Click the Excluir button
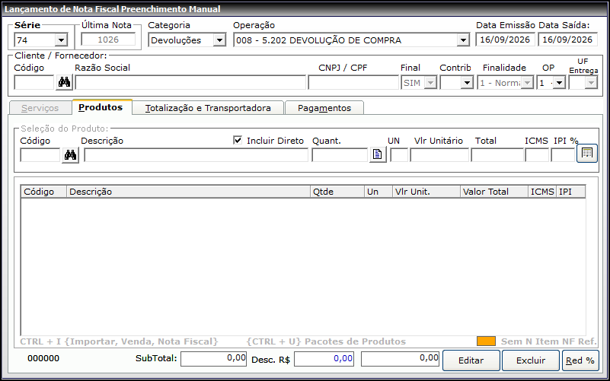The width and height of the screenshot is (610, 381). tap(531, 360)
